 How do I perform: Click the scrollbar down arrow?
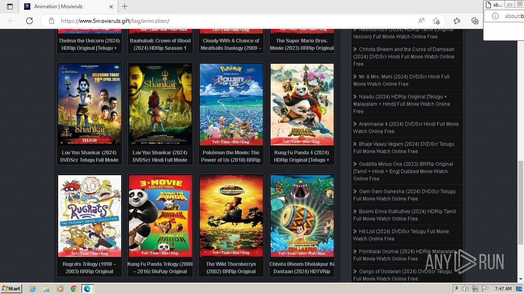[521, 279]
